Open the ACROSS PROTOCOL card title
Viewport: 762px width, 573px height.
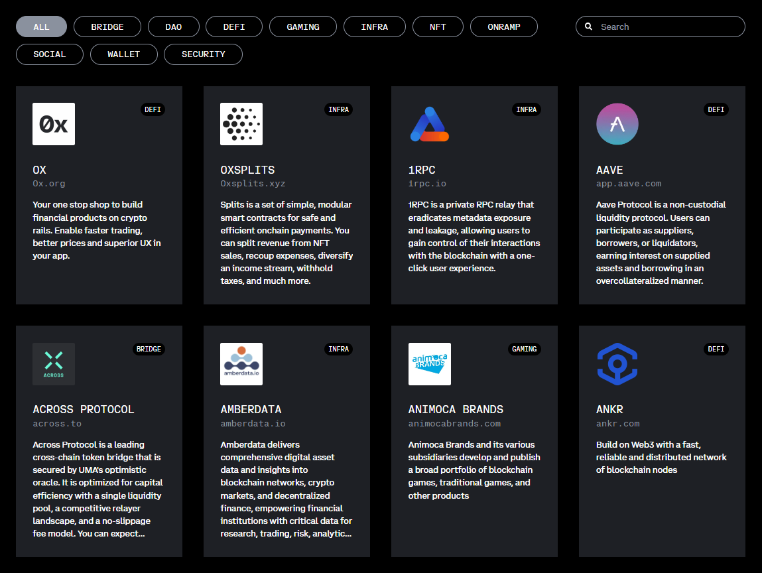(x=83, y=409)
